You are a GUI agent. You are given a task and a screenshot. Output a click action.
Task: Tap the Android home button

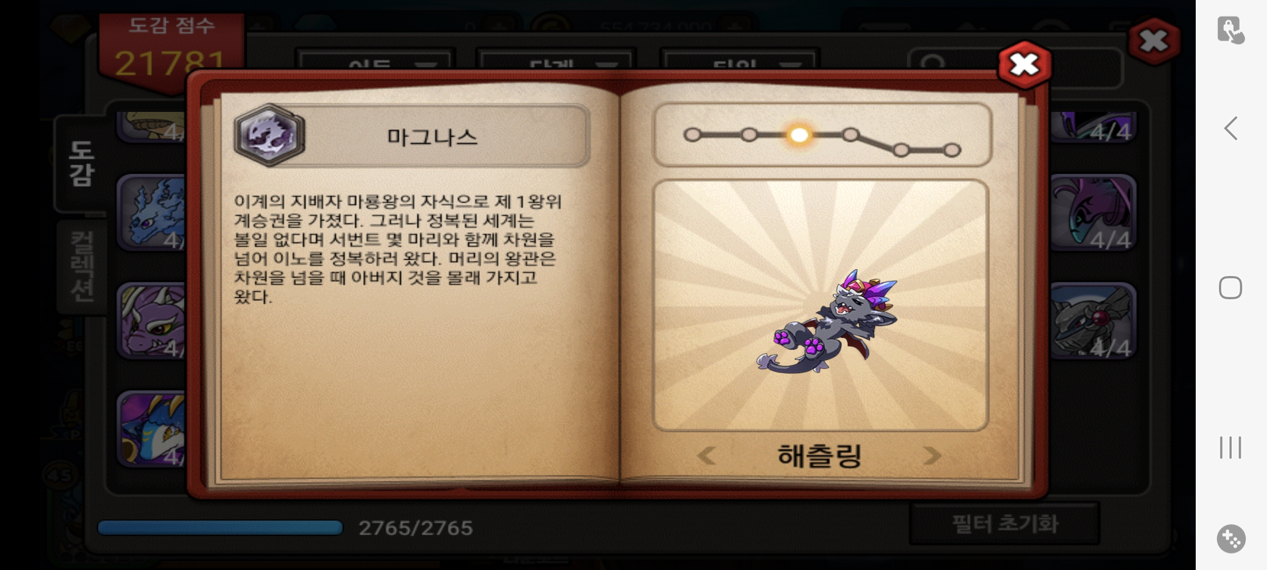coord(1231,288)
